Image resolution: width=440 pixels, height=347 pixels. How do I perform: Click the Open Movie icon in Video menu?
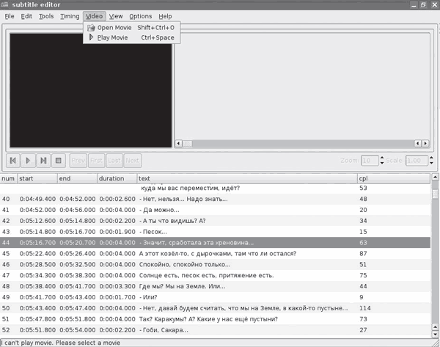coord(91,28)
